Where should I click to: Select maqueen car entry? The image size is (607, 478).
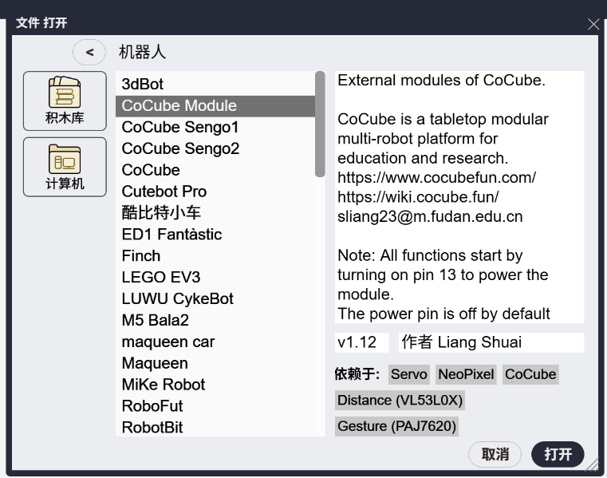pyautogui.click(x=168, y=342)
